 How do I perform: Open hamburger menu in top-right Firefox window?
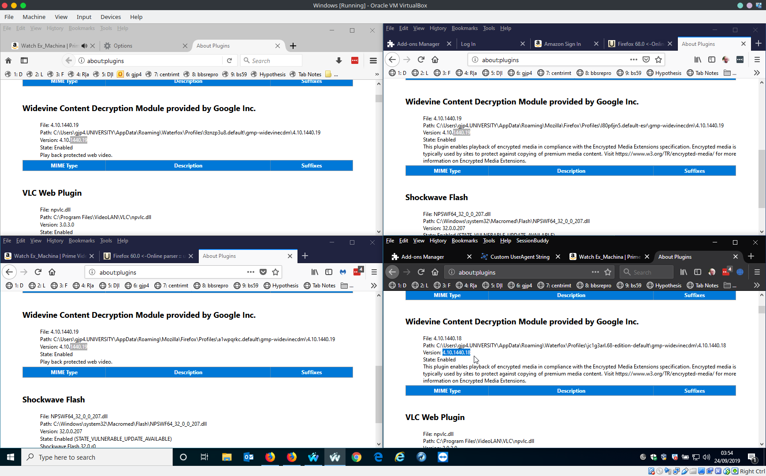tap(757, 59)
